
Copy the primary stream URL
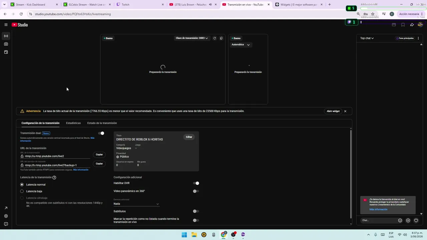coord(99,155)
